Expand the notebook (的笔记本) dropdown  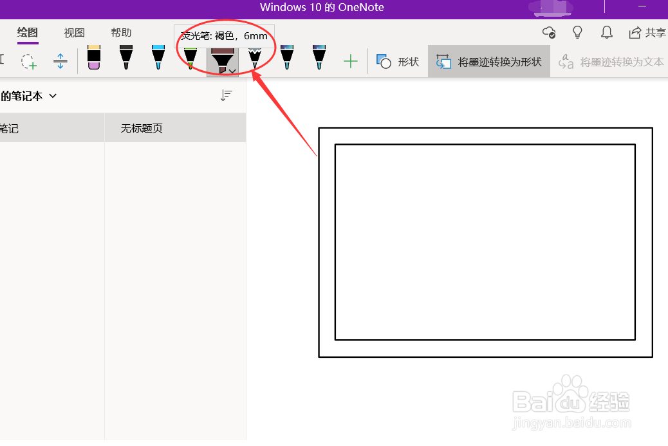53,96
